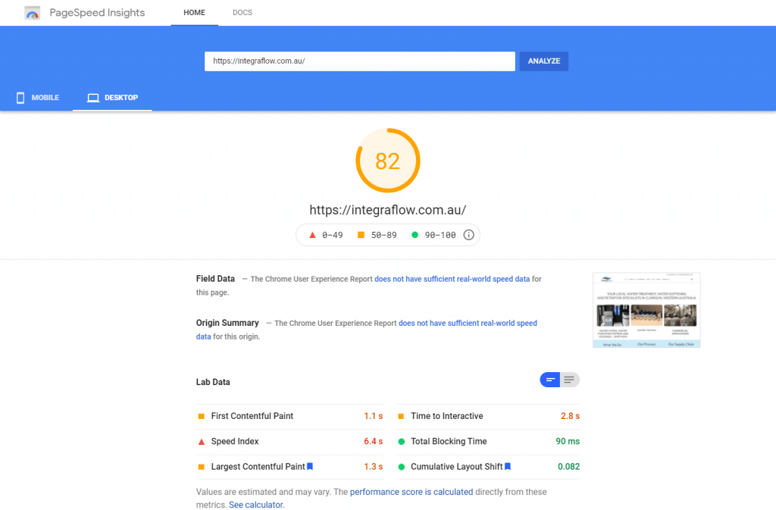Viewport: 776px width, 510px height.
Task: Open the See calculator link
Action: tap(255, 504)
